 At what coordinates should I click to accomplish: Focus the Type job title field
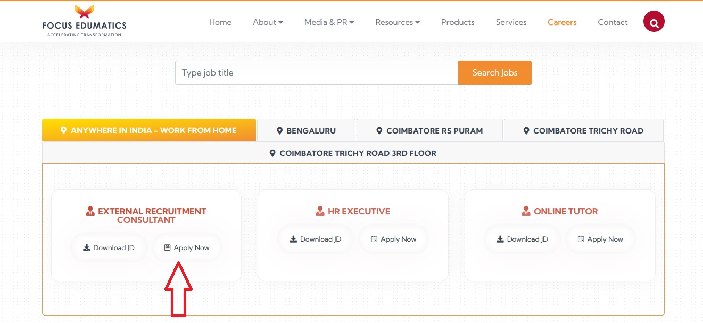(316, 73)
